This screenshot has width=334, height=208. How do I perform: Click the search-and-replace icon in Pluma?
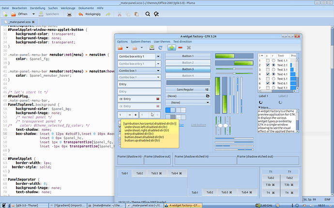[156, 14]
